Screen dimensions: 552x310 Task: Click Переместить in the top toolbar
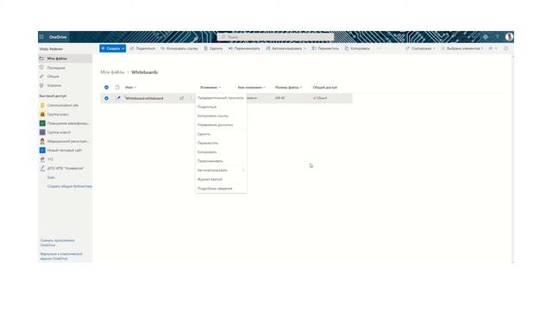coord(326,48)
